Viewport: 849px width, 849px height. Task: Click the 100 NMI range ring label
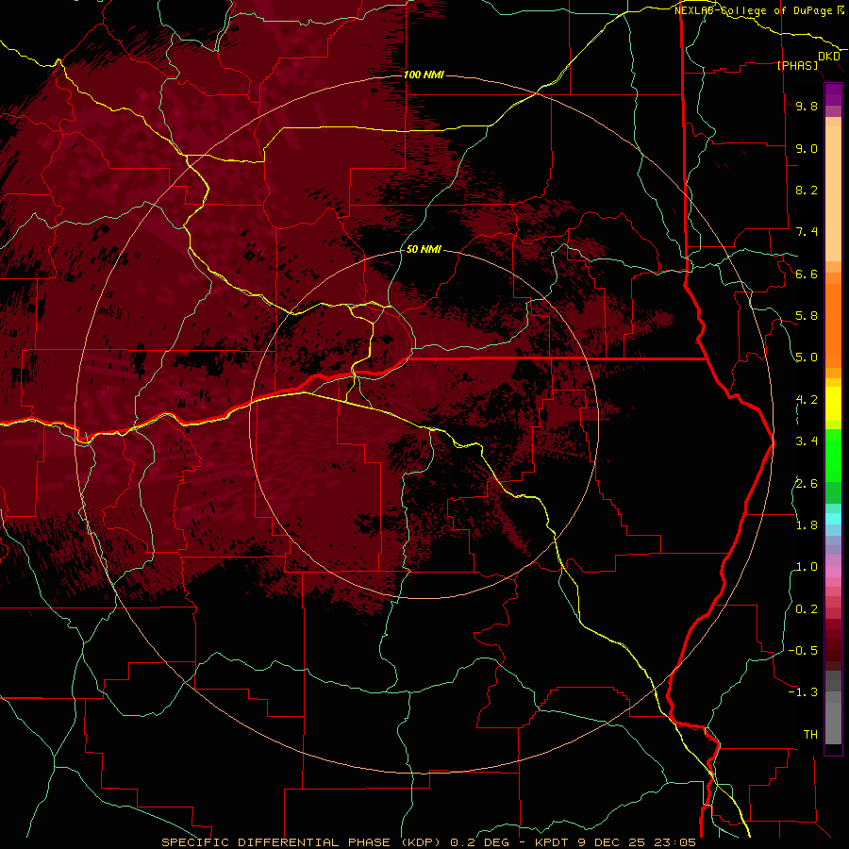click(x=424, y=75)
